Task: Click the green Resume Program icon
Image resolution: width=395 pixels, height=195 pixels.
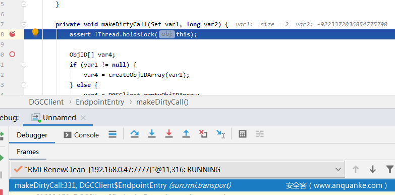Action: [2, 158]
